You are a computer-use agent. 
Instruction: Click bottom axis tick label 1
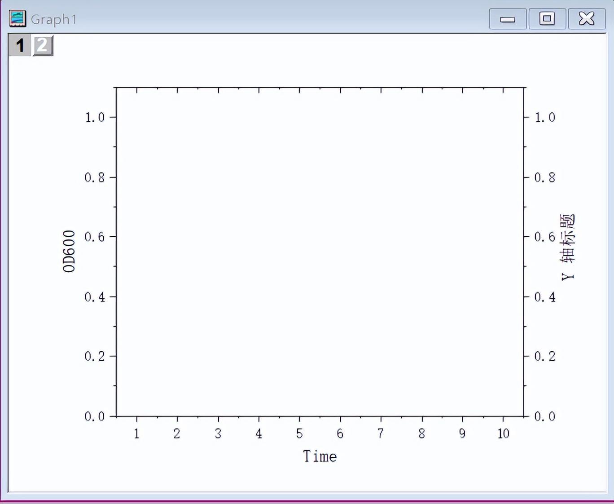pyautogui.click(x=137, y=433)
